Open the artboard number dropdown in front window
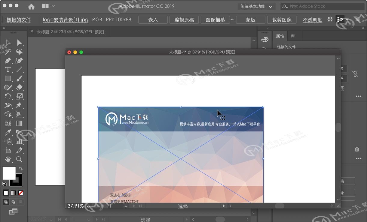 126,206
